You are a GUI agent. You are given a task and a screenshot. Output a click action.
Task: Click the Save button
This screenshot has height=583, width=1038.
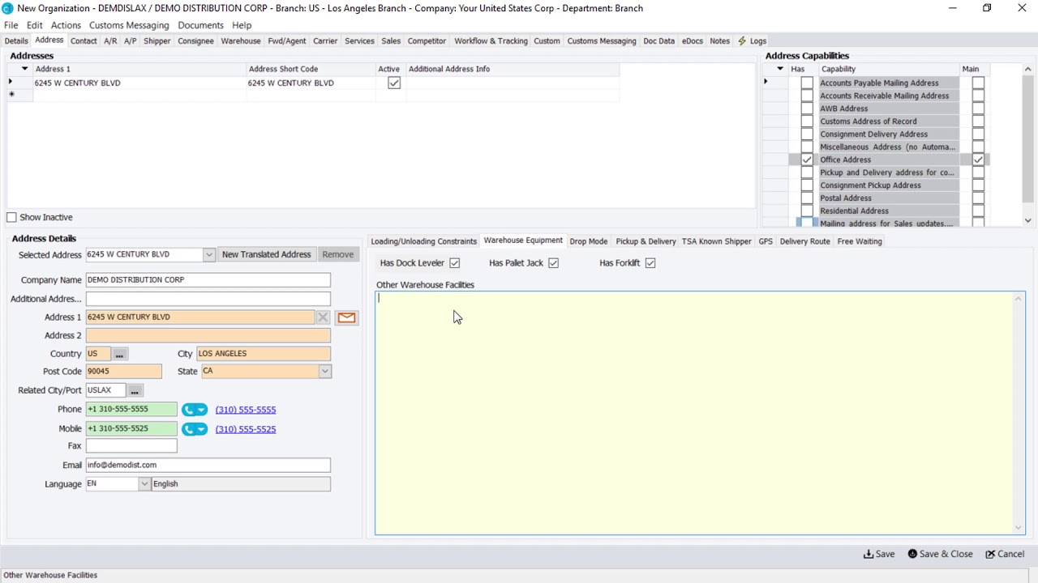pos(879,554)
